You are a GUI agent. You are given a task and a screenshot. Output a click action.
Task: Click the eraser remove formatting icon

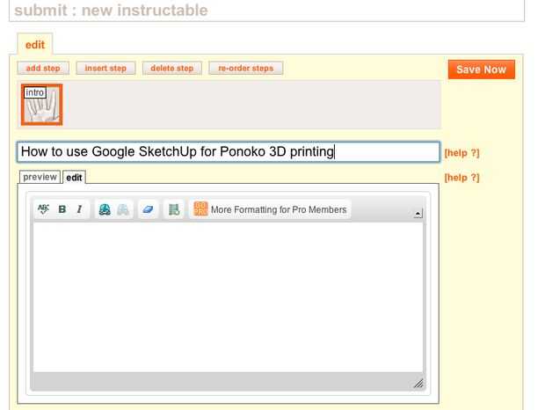[148, 209]
